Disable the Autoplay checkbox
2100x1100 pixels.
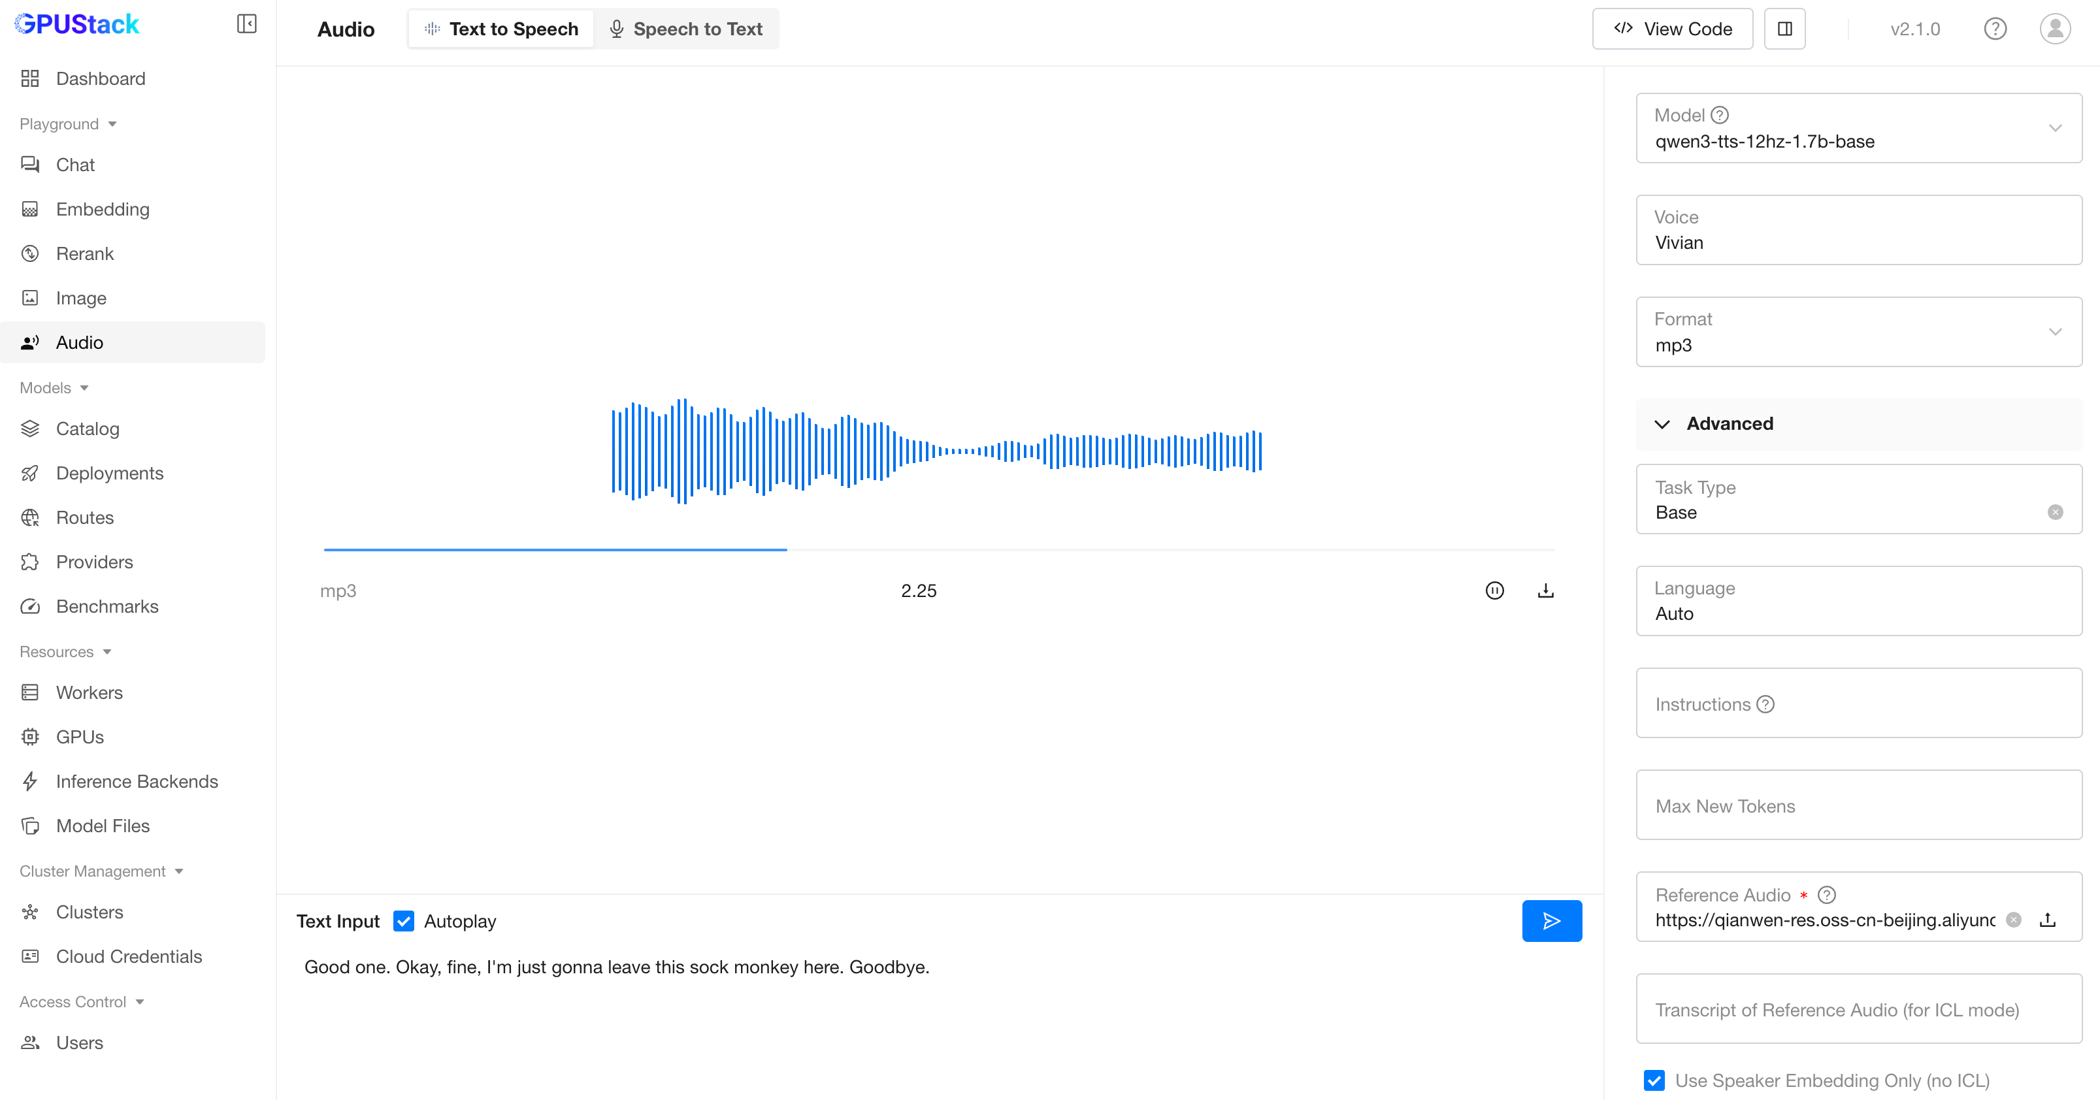[404, 922]
